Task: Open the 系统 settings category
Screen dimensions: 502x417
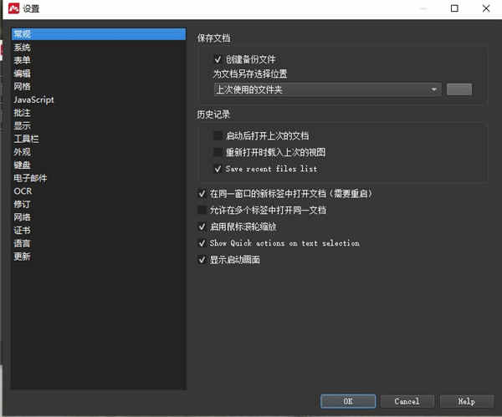Action: click(x=99, y=48)
